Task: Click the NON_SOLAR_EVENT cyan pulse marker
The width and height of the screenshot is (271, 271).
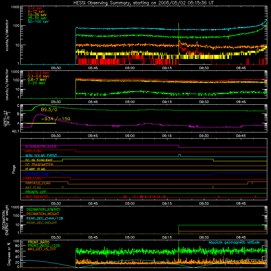Action: click(180, 155)
